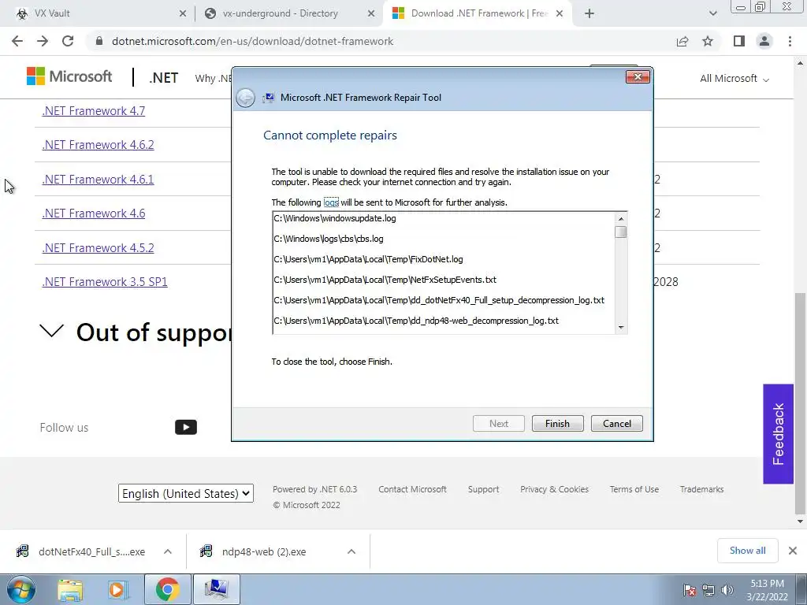Image resolution: width=807 pixels, height=605 pixels.
Task: Click the YouTube icon under Follow us
Action: tap(186, 427)
